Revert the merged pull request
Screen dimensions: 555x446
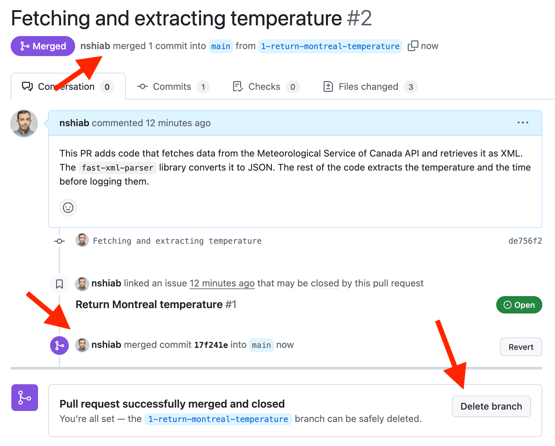521,347
